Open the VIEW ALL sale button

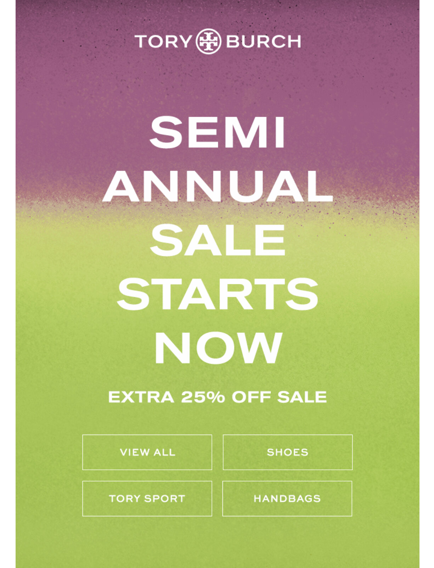(147, 452)
